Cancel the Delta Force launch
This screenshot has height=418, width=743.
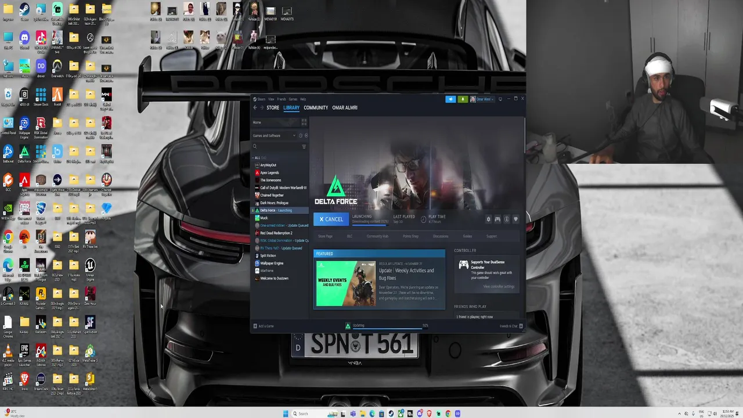331,219
